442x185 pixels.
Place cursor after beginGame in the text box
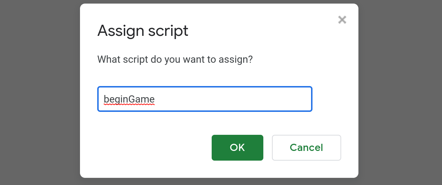(156, 99)
